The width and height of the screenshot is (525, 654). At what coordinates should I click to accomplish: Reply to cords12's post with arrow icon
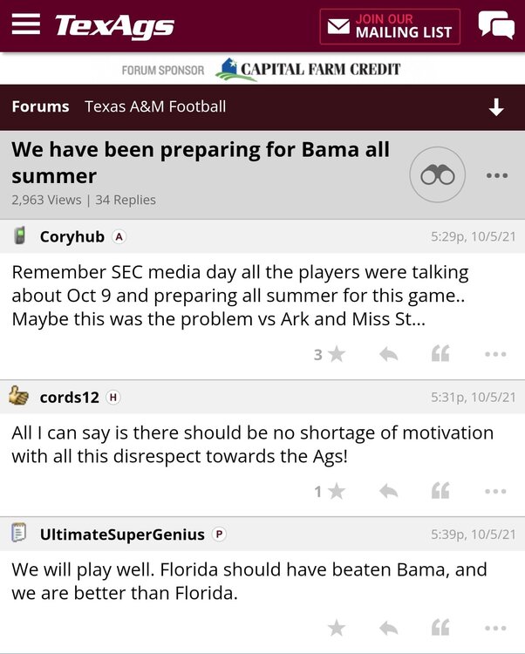(389, 492)
